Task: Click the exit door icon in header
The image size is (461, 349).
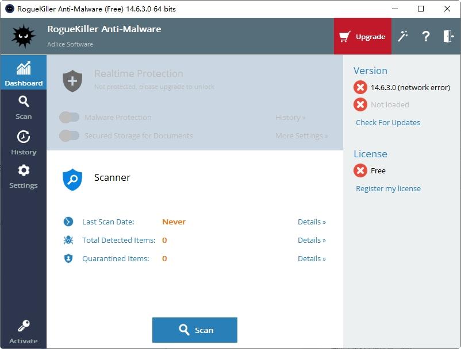Action: click(x=449, y=36)
